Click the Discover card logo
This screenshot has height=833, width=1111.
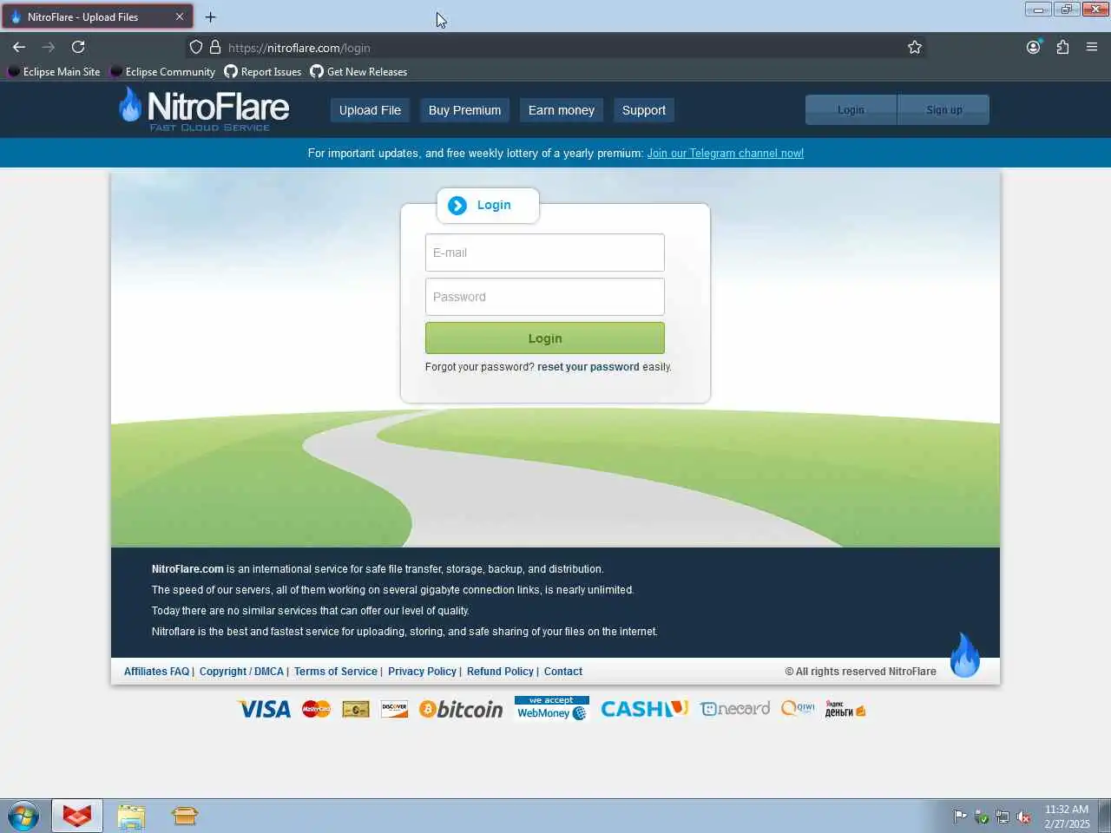pyautogui.click(x=394, y=709)
